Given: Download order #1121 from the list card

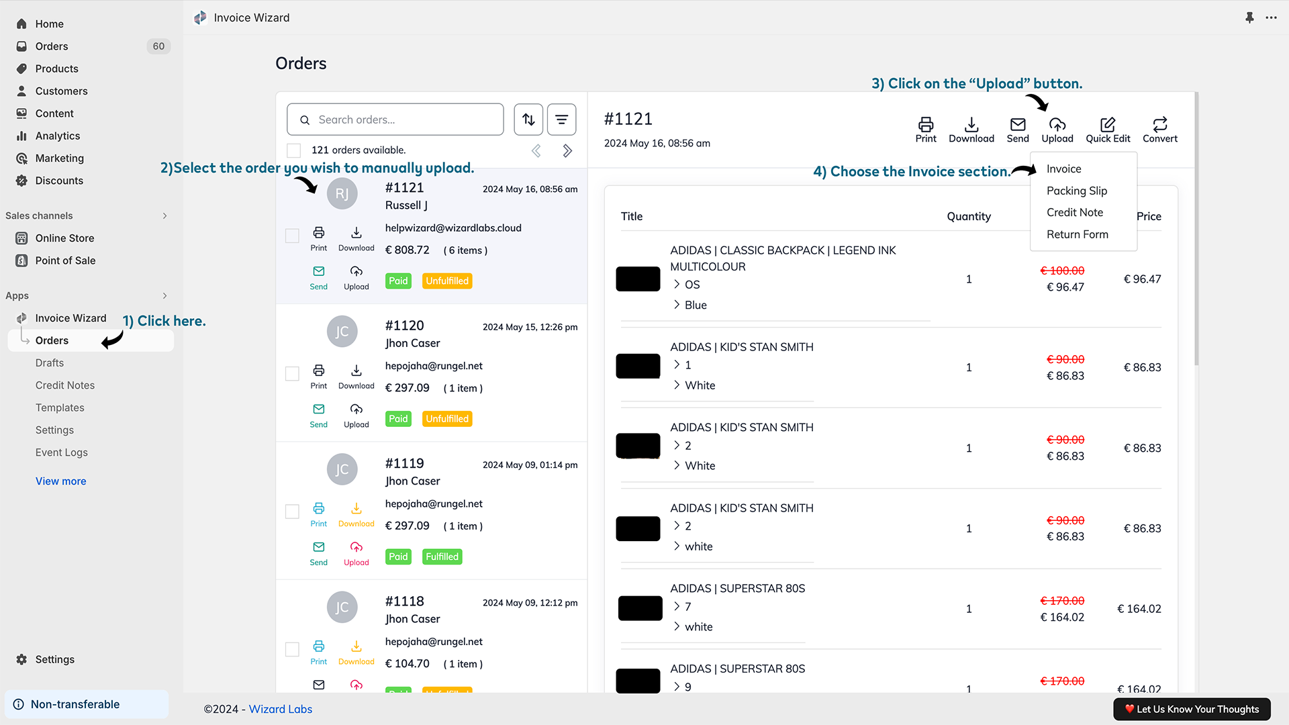Looking at the screenshot, I should click(x=356, y=238).
